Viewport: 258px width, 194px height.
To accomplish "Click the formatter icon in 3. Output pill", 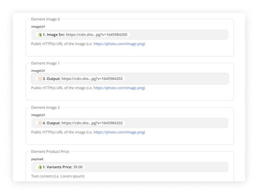I will tap(40, 79).
